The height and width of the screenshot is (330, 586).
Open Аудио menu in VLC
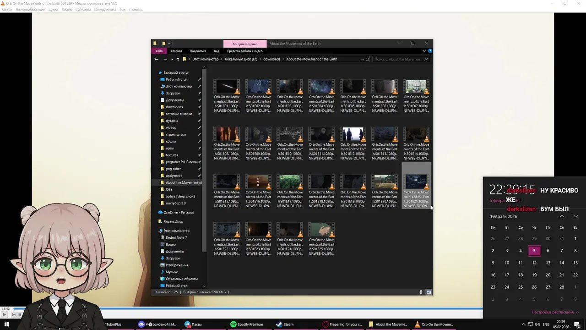53,10
